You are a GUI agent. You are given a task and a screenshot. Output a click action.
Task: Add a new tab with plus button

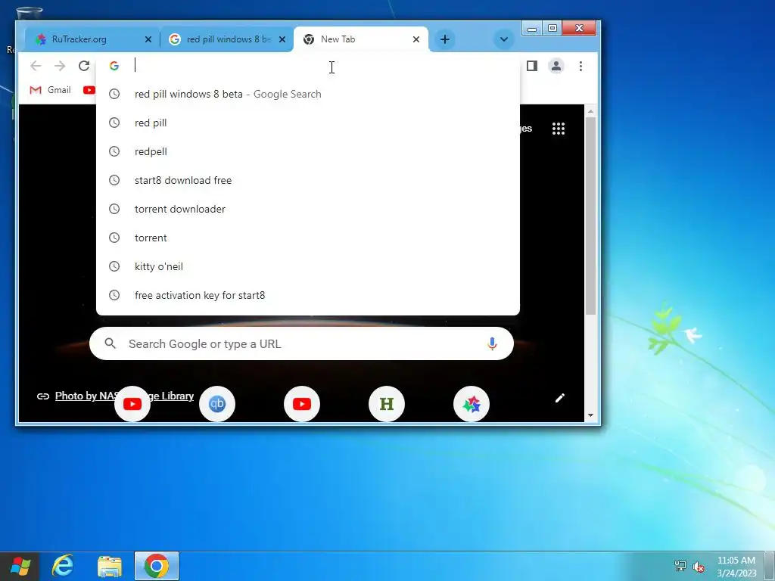(445, 39)
